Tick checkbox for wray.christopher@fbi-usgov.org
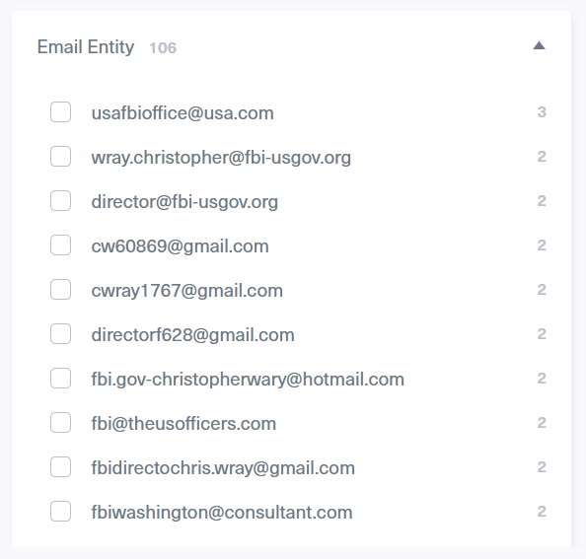Viewport: 586px width, 559px height. click(x=60, y=156)
